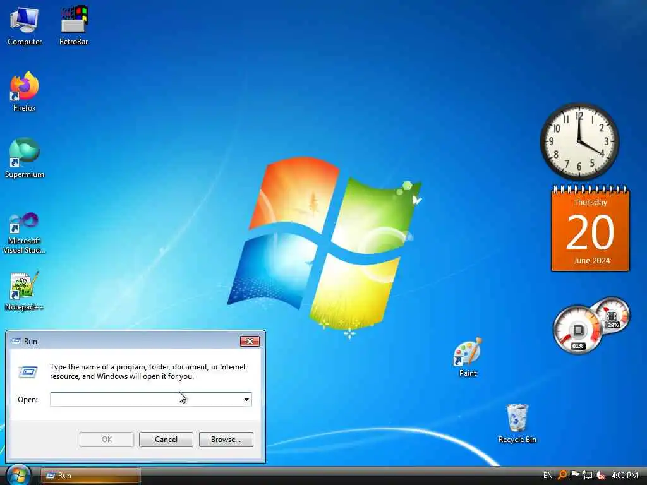Click the Supermium browser shortcut

tap(25, 158)
